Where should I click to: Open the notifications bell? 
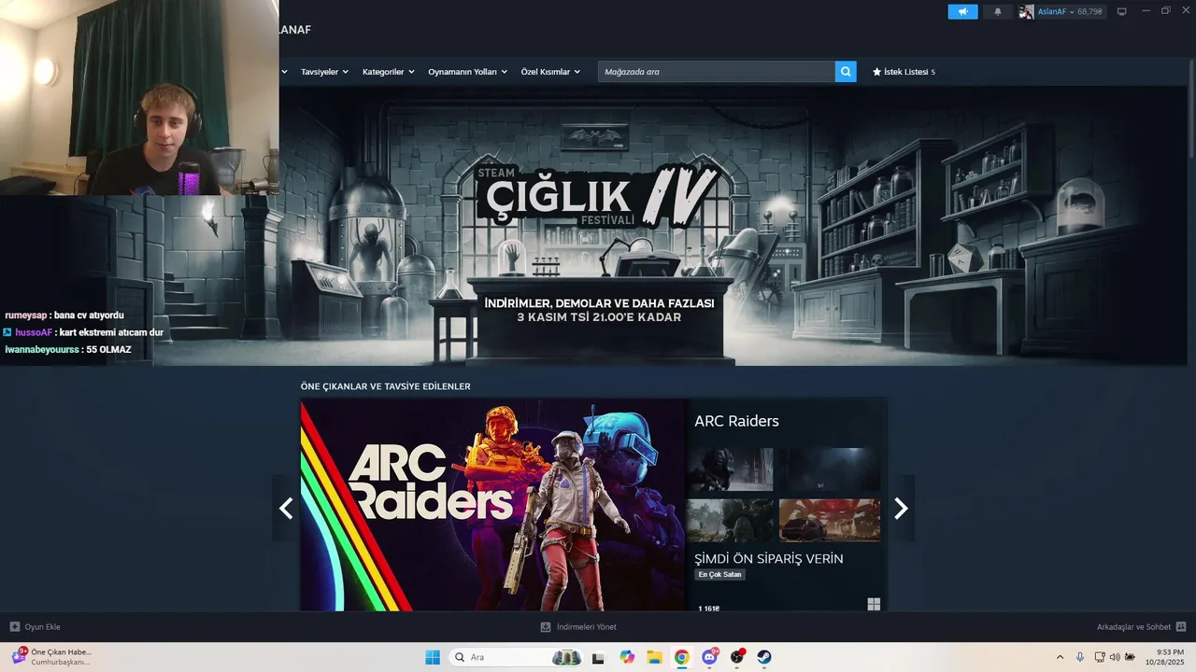(x=997, y=11)
